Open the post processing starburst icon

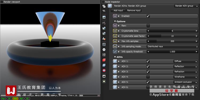click(x=104, y=81)
